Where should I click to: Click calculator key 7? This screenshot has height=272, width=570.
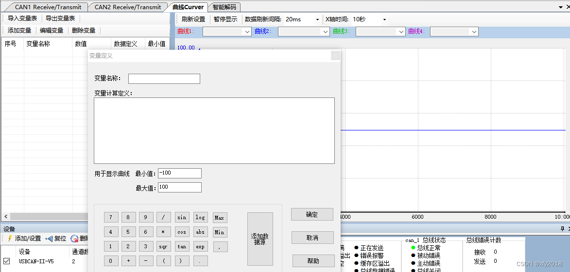111,218
